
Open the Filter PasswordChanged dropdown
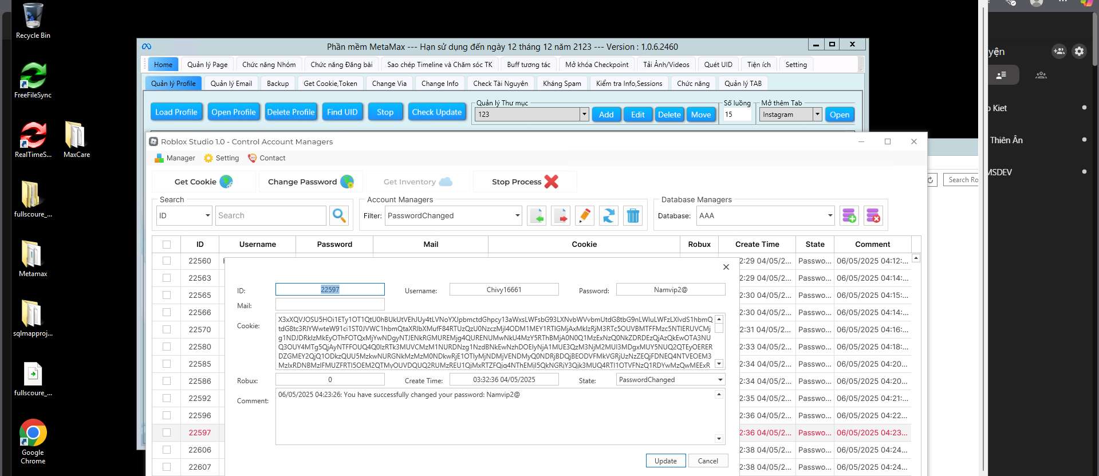pos(453,215)
